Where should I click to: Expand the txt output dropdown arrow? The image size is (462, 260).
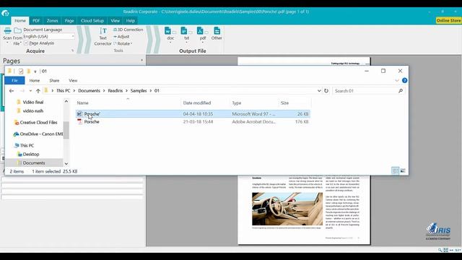(x=186, y=43)
